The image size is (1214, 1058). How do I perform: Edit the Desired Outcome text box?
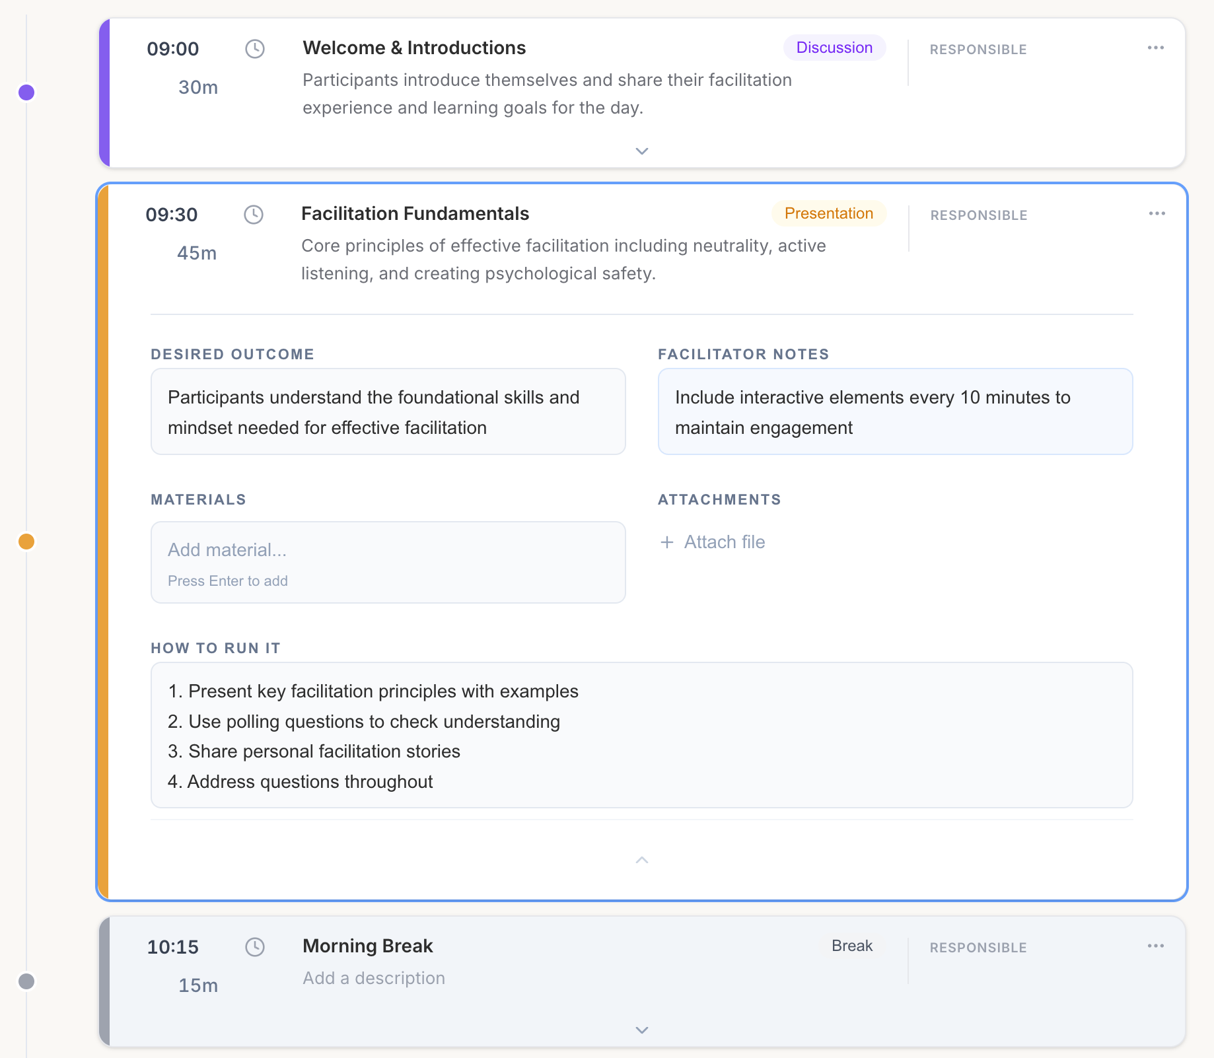click(x=388, y=411)
